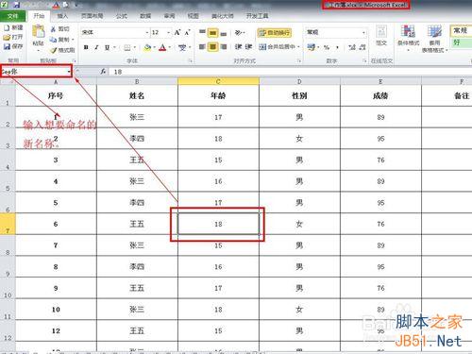Select the row 7 header
Image resolution: width=472 pixels, height=354 pixels.
[8, 224]
